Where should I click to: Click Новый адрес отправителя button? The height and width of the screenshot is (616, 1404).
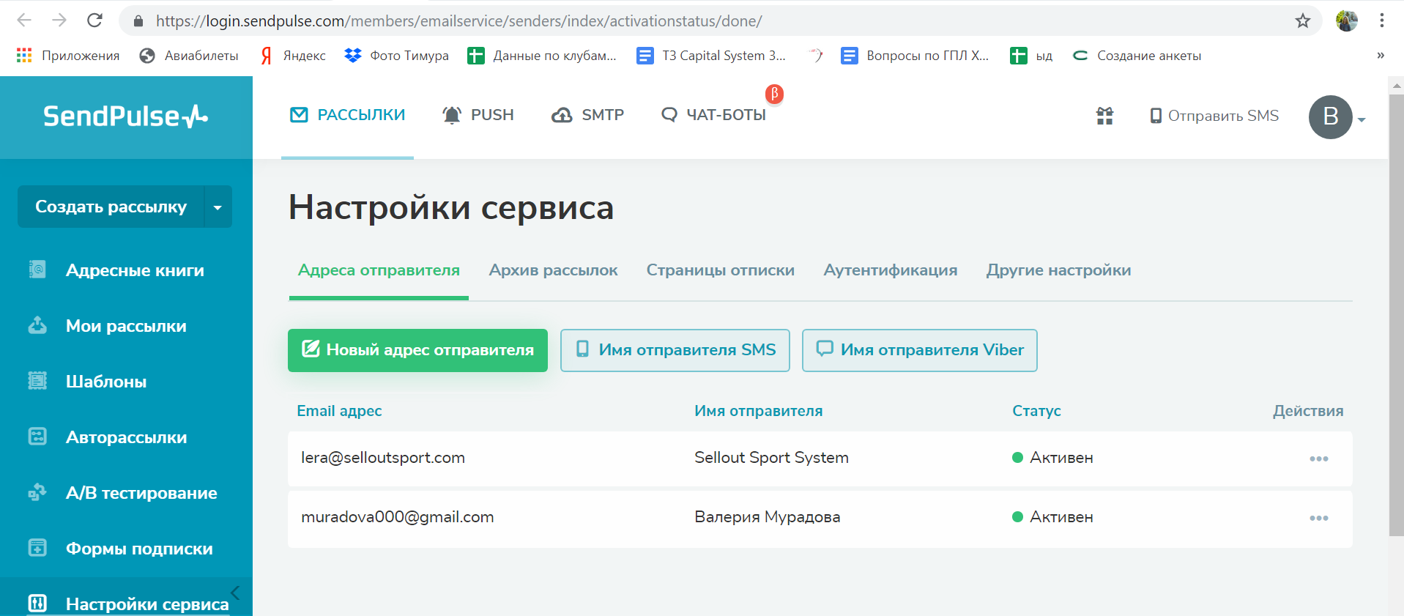tap(417, 350)
